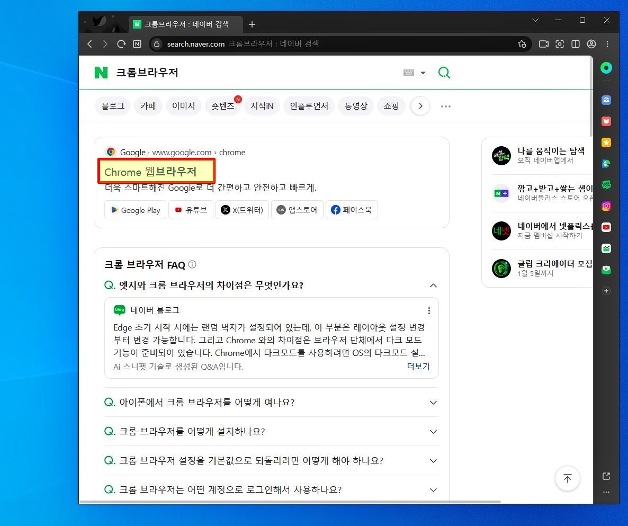Open the red pocket sidebar app

(606, 121)
